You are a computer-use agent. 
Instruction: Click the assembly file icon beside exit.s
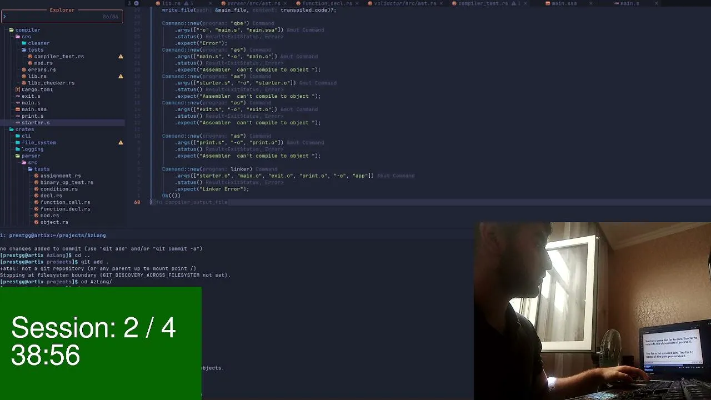click(x=18, y=96)
